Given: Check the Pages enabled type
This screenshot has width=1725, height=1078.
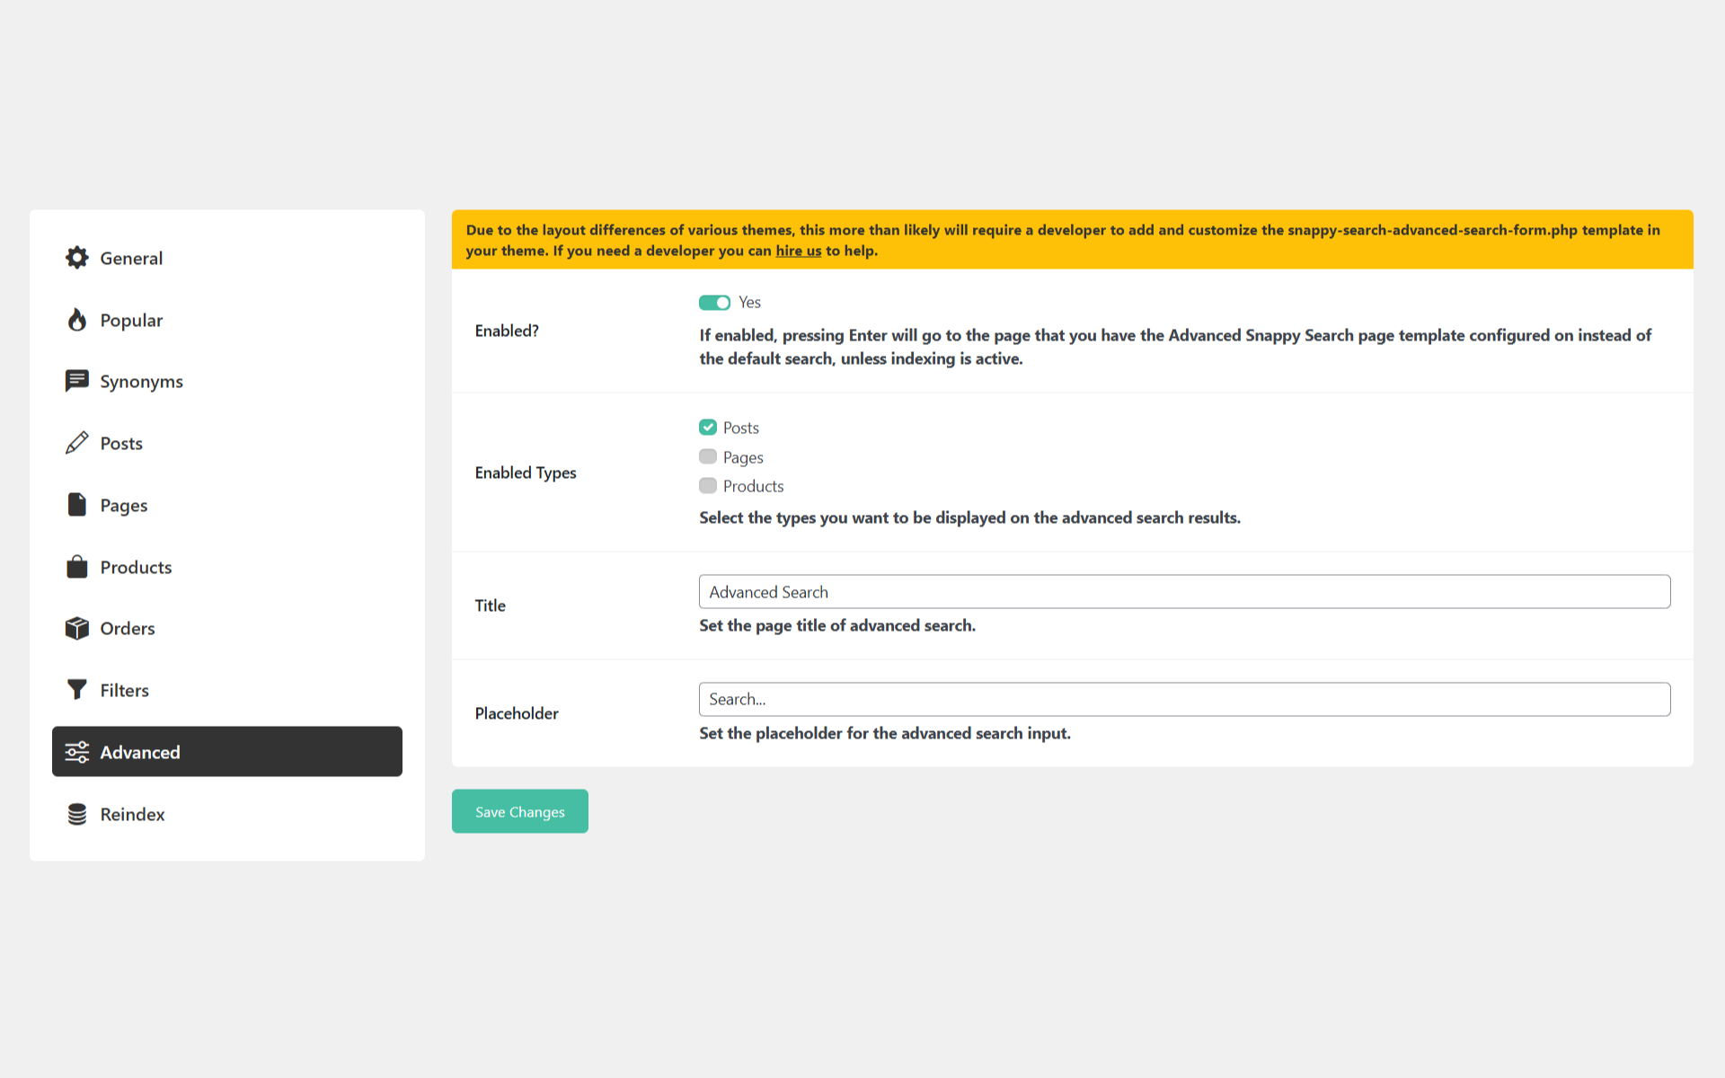Looking at the screenshot, I should (x=708, y=457).
